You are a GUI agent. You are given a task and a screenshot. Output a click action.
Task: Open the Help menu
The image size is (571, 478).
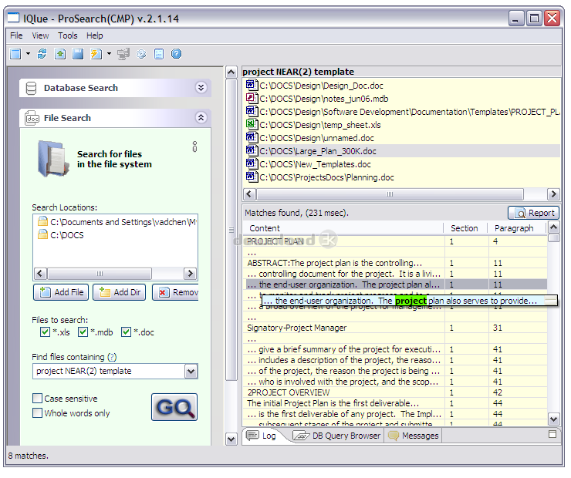point(95,35)
